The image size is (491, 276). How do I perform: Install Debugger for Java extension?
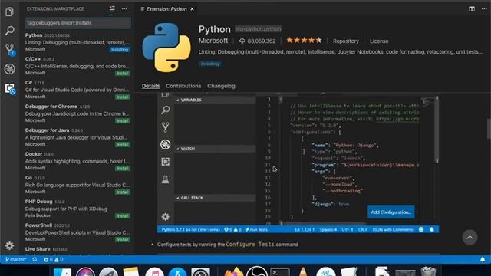click(123, 145)
